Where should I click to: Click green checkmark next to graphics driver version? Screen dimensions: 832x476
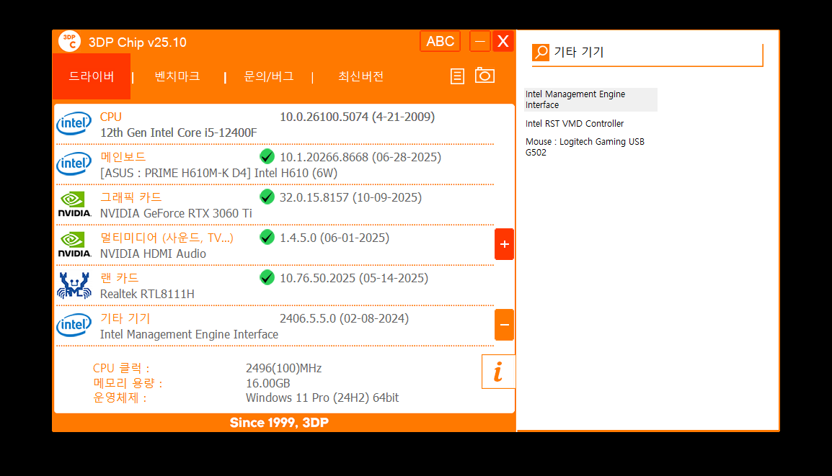click(x=267, y=197)
